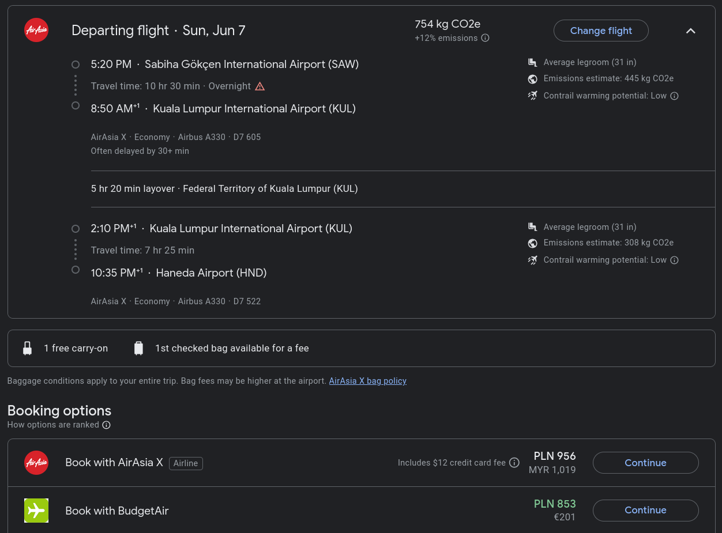The image size is (722, 533).
Task: Click the overnight warning triangle icon
Action: (260, 86)
